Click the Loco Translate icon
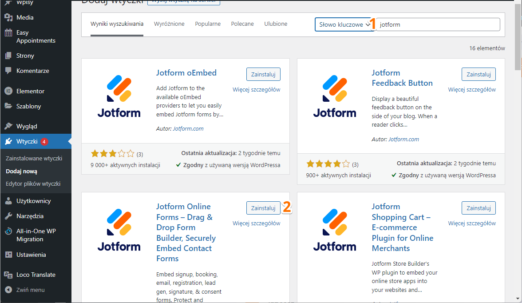 (x=9, y=275)
